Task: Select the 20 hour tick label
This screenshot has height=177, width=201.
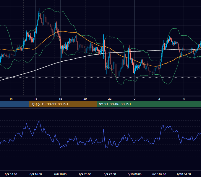Action: pyautogui.click(x=85, y=99)
